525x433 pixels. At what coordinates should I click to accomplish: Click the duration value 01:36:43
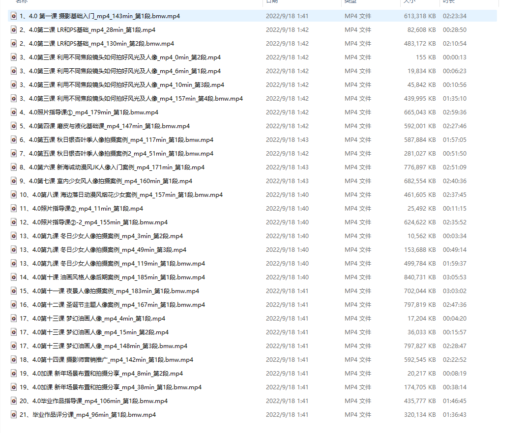(455, 415)
